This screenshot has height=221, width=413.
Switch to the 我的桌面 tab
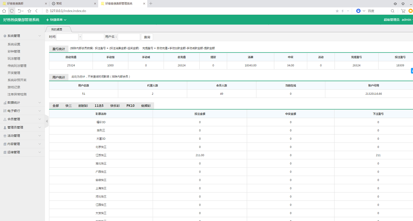pyautogui.click(x=58, y=30)
